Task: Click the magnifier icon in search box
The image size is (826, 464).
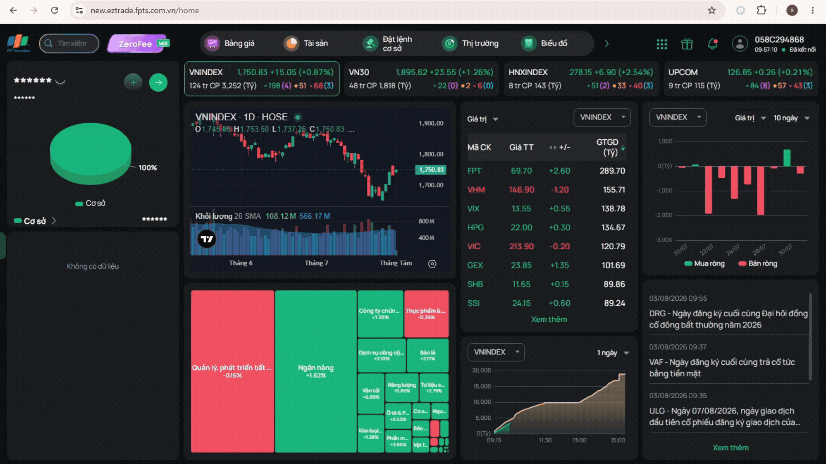Action: pos(49,43)
